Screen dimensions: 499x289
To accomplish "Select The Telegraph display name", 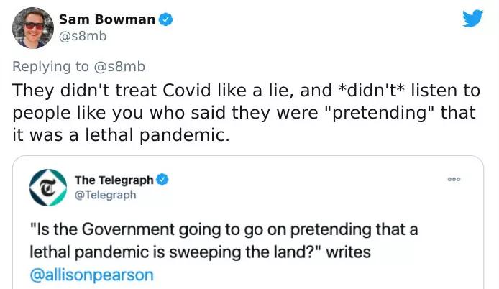I will pyautogui.click(x=114, y=180).
